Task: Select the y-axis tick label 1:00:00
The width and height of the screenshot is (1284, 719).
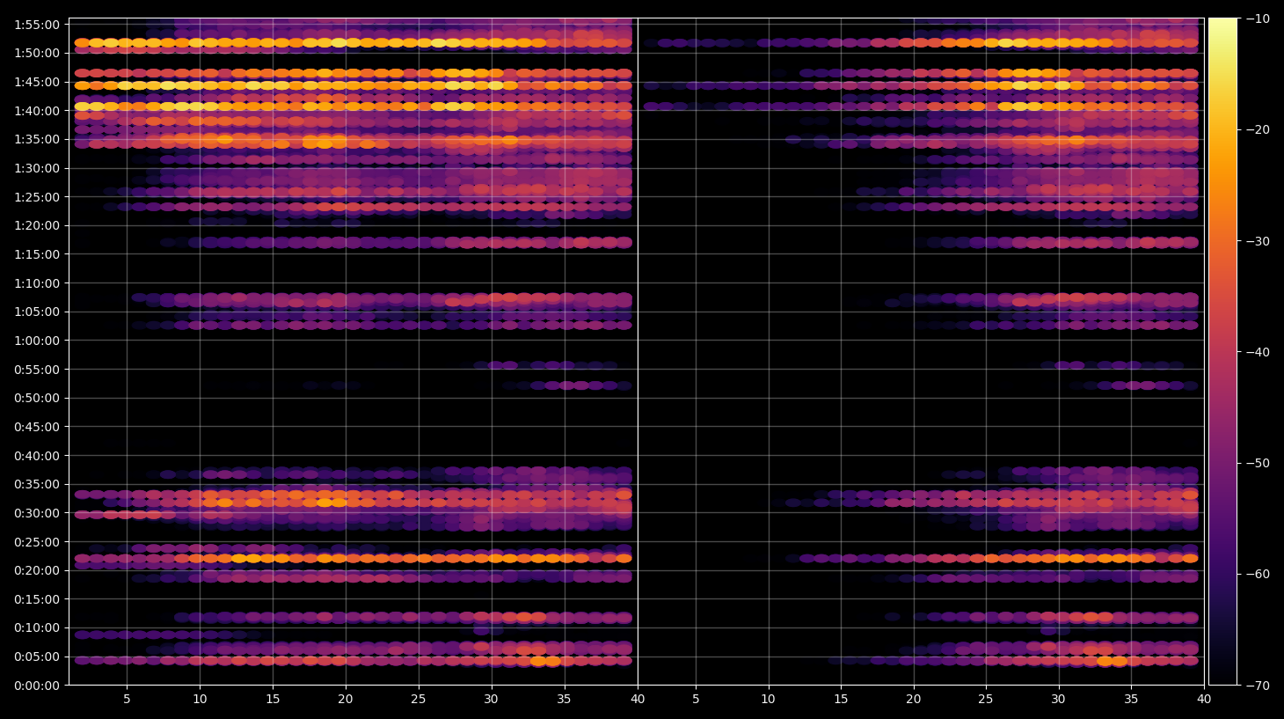Action: (37, 341)
